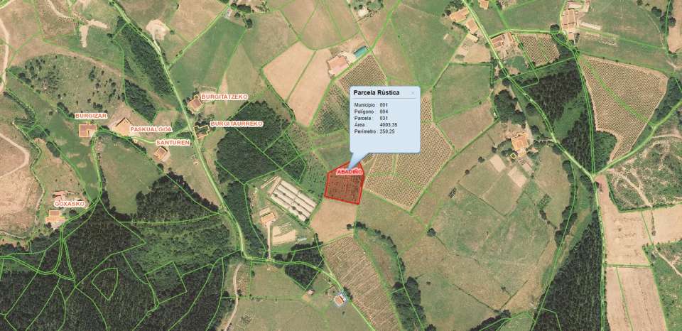The height and width of the screenshot is (331, 682).
Task: Select the building icon below SANTUREN
Action: coord(161,153)
